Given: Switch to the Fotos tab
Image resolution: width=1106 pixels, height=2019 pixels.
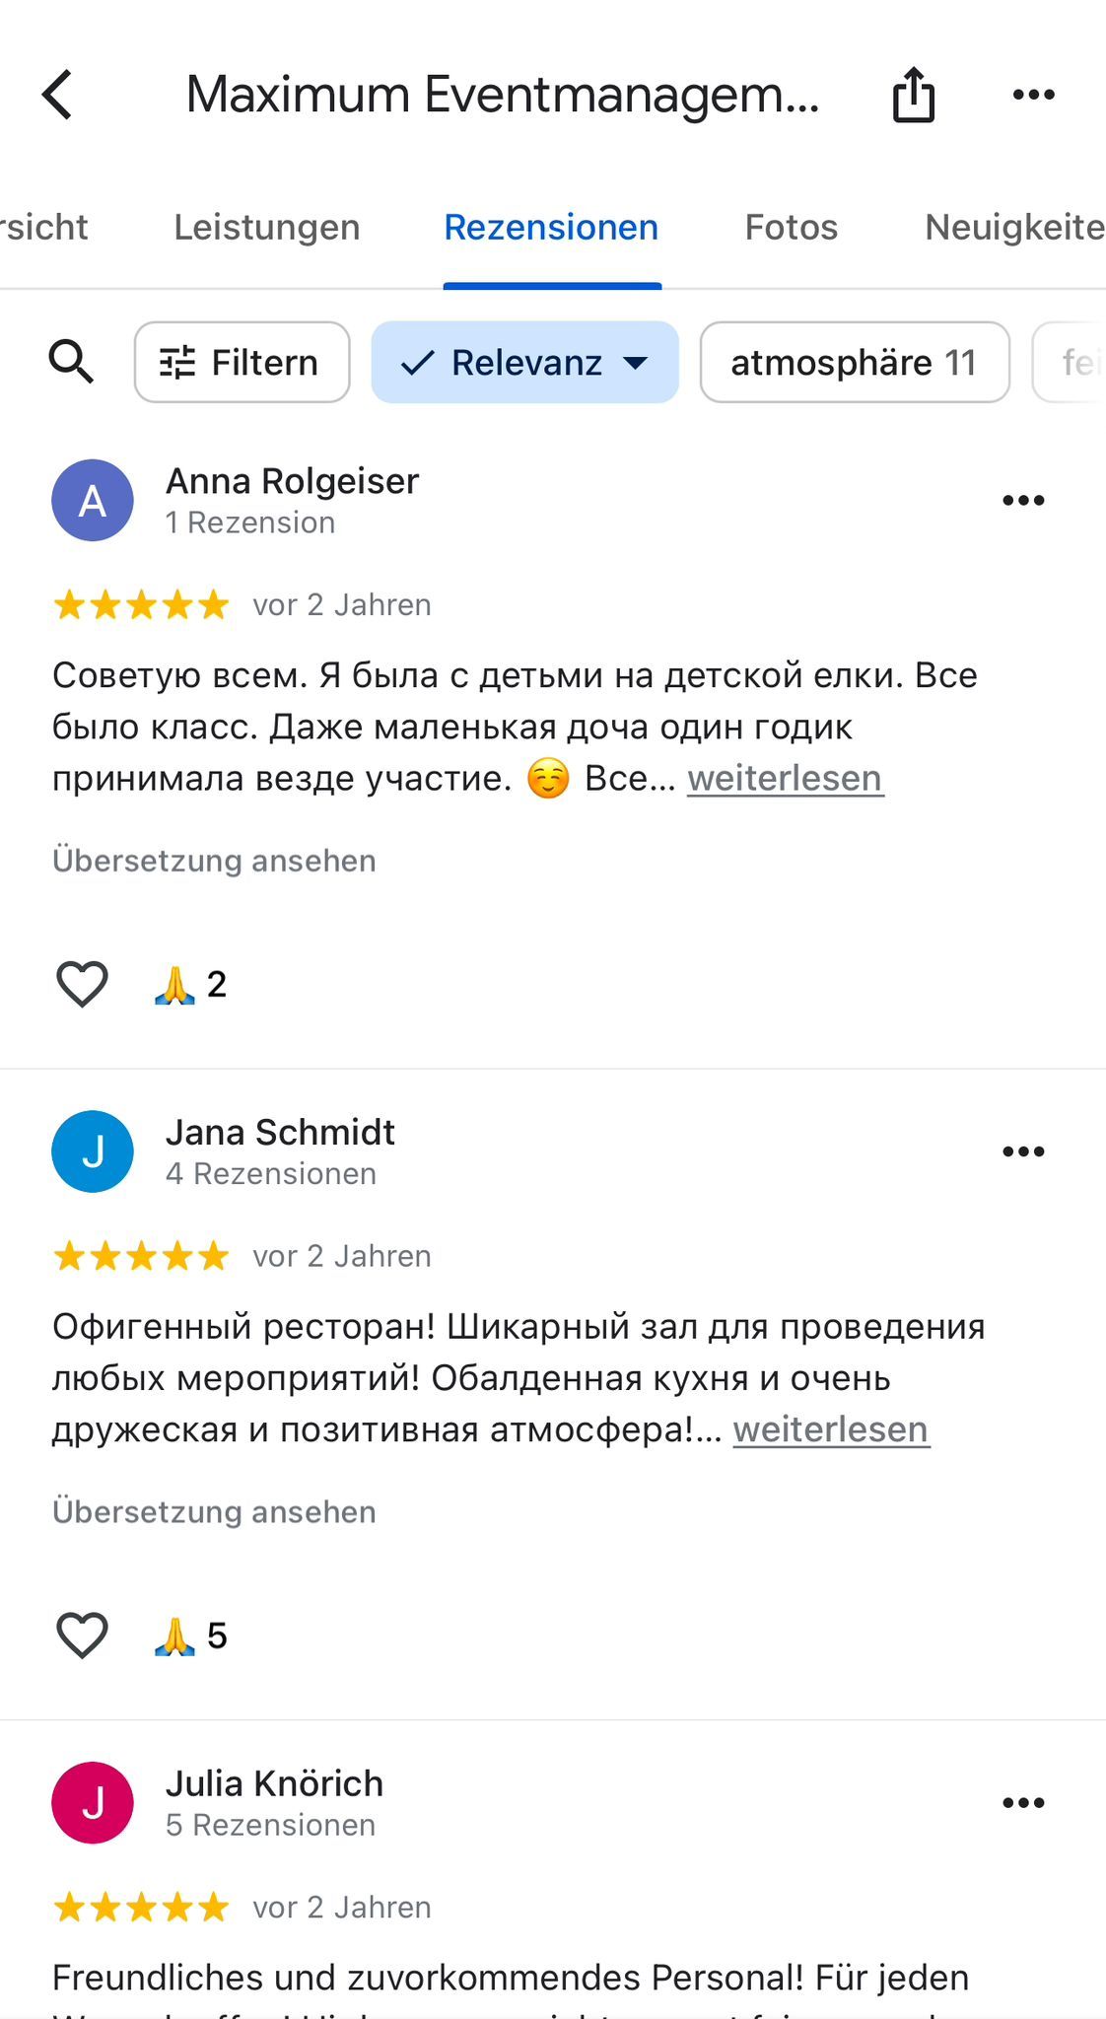Looking at the screenshot, I should (791, 228).
